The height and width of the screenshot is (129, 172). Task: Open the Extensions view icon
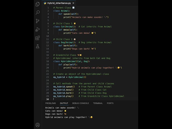coord(38,38)
